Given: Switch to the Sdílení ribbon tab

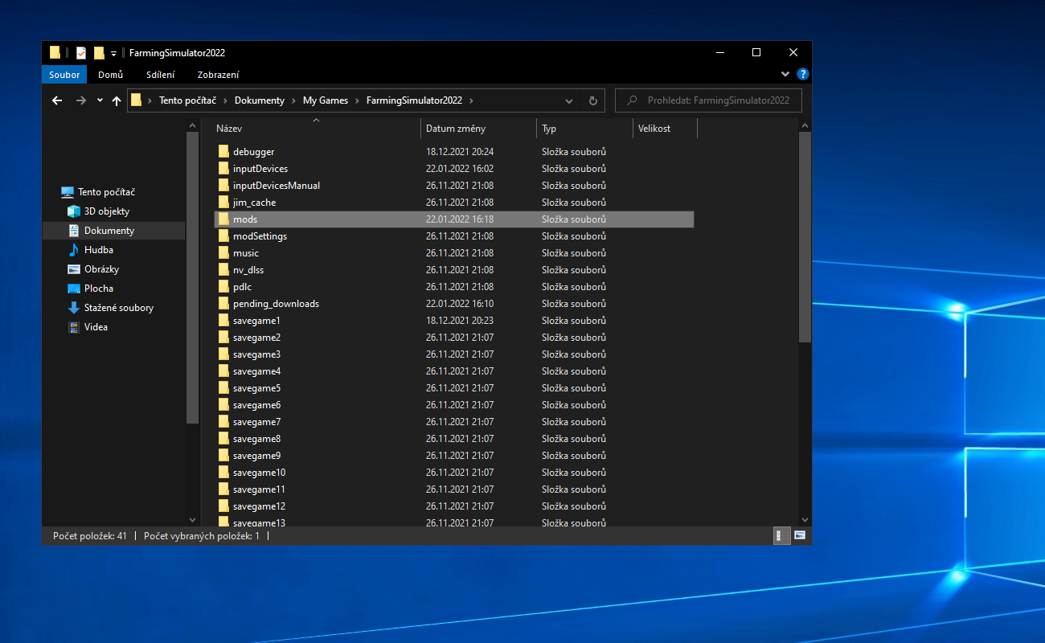Looking at the screenshot, I should pyautogui.click(x=161, y=75).
